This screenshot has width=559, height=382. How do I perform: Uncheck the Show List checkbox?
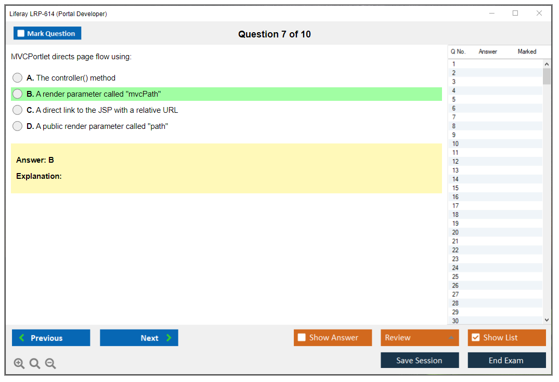[x=475, y=338]
